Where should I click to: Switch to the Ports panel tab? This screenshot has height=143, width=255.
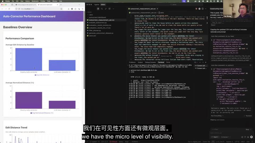pyautogui.click(x=168, y=62)
